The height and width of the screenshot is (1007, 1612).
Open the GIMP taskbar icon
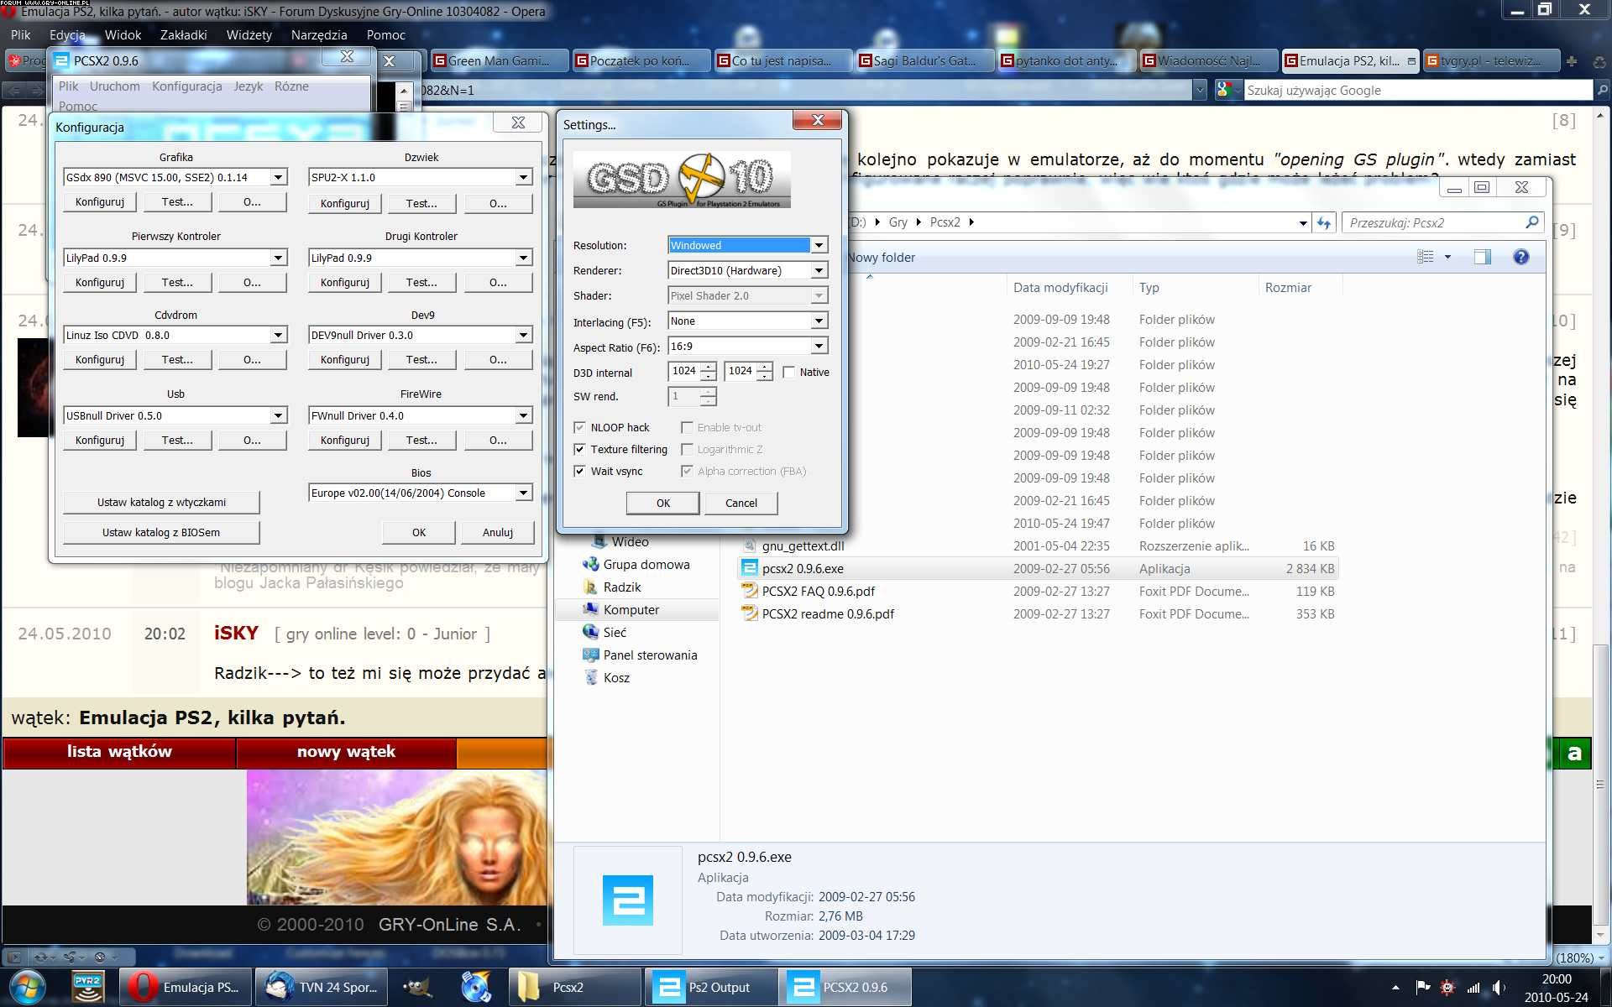pyautogui.click(x=417, y=988)
